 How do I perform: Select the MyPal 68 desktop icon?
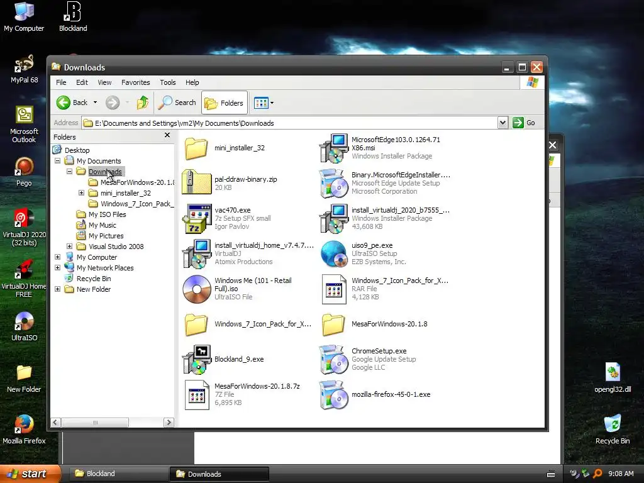pos(25,69)
